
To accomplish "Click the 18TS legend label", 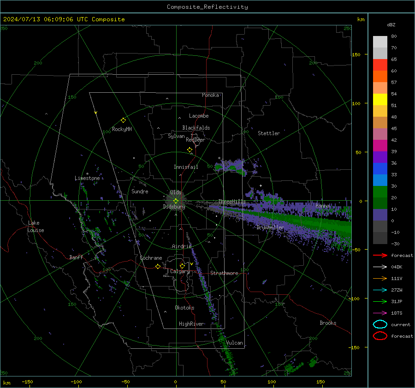I will coord(397,313).
